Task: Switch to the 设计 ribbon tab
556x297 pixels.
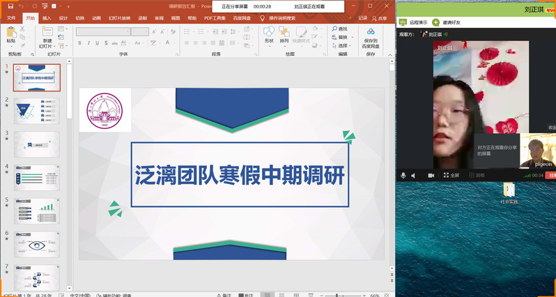Action: (63, 18)
